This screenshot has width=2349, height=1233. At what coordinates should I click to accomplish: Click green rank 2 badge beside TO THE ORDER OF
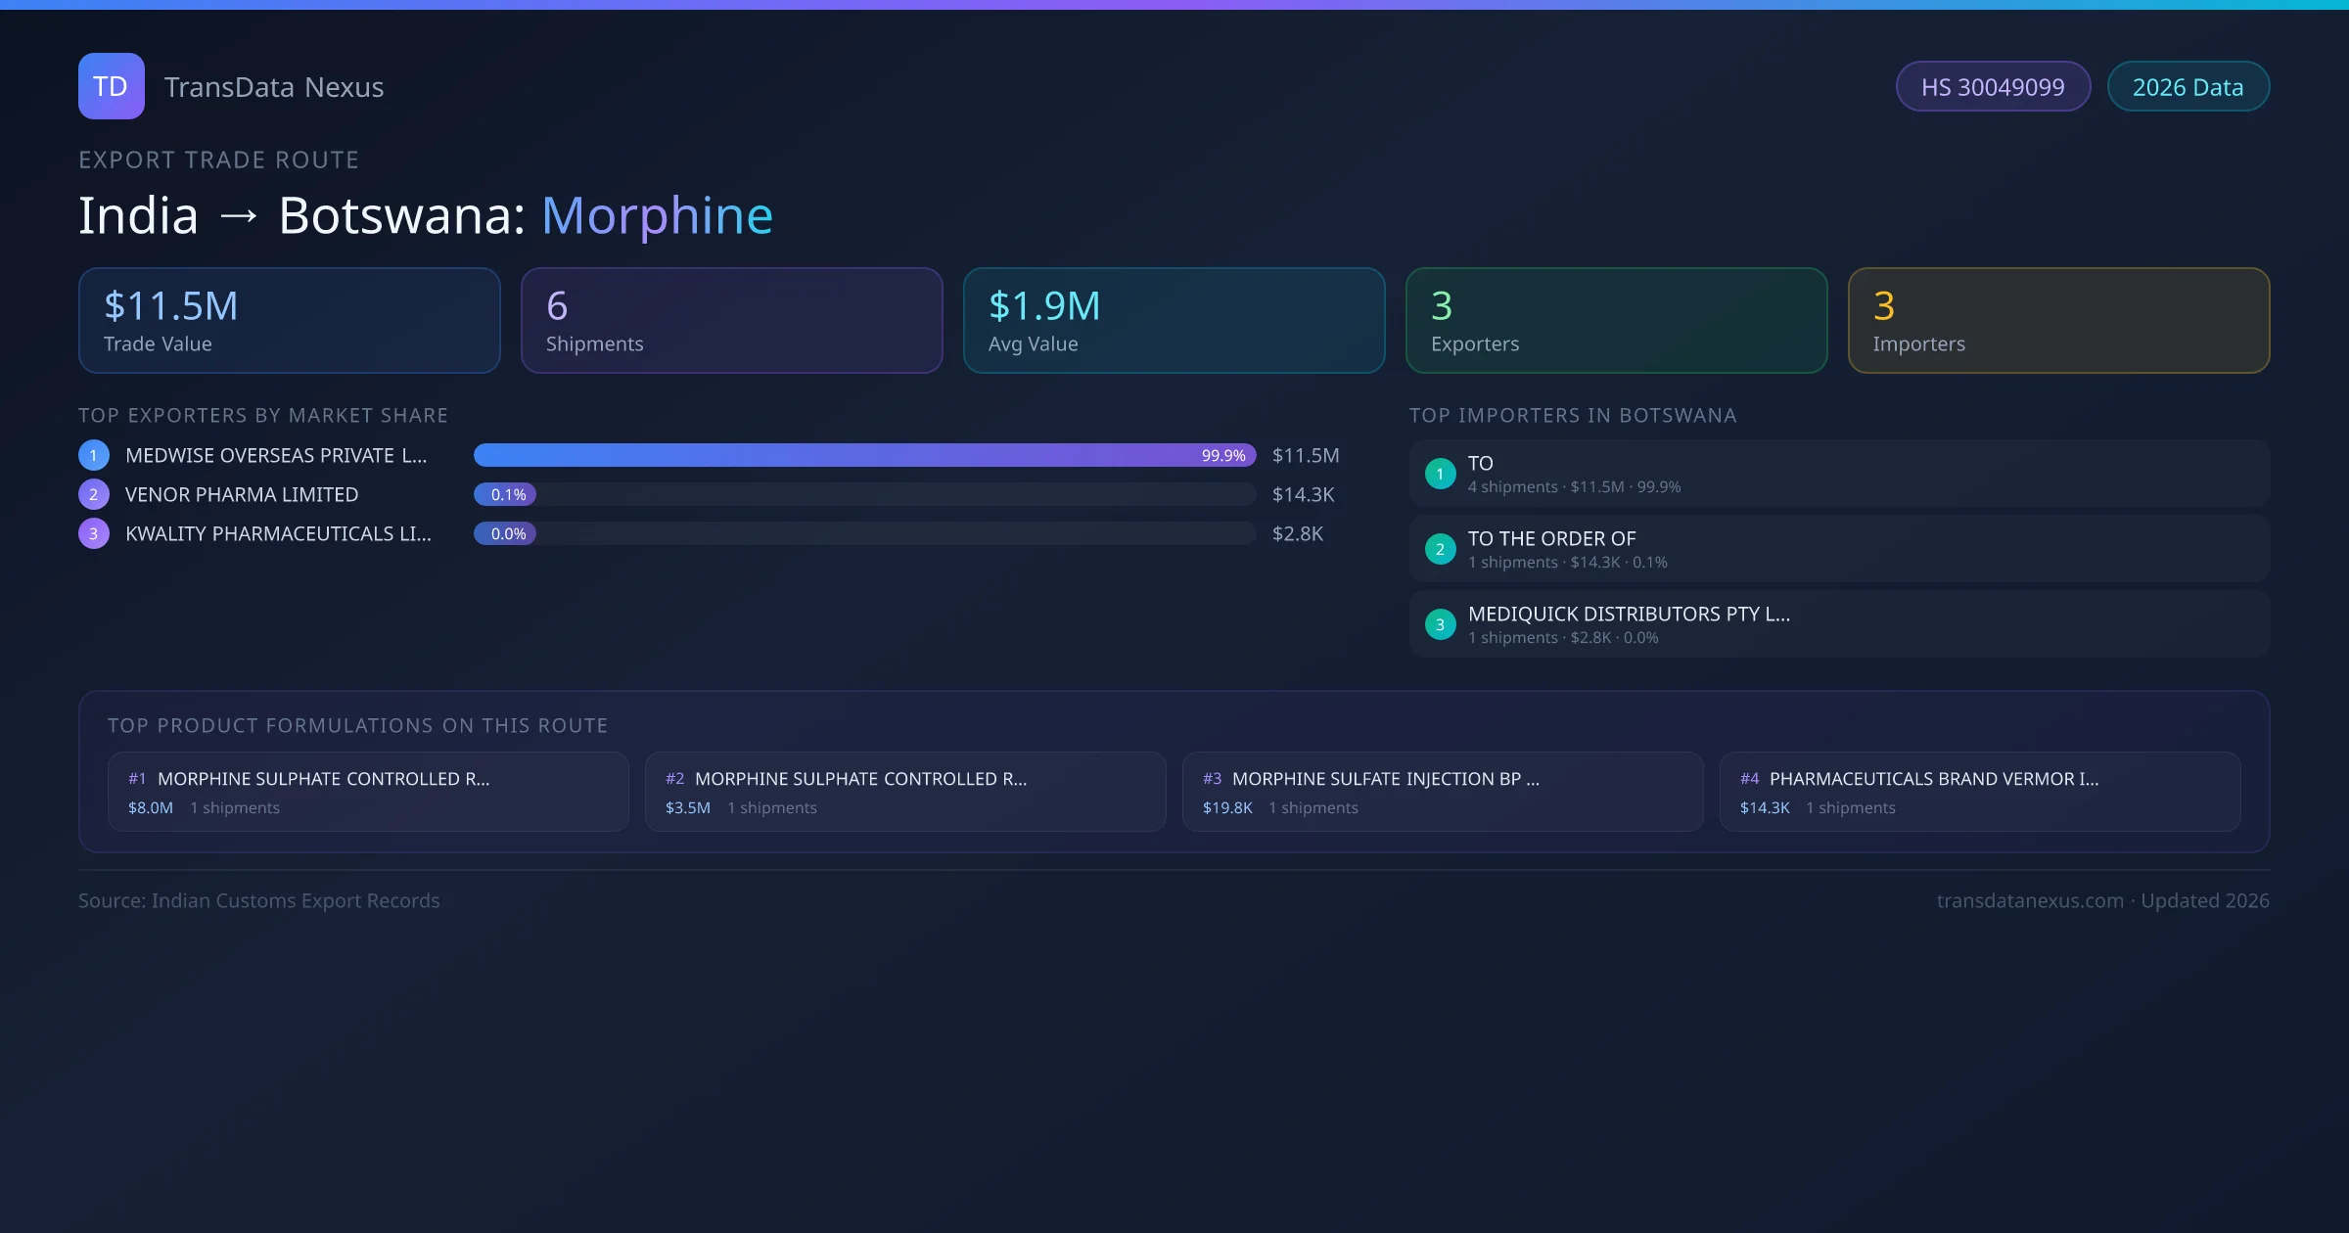[x=1440, y=549]
